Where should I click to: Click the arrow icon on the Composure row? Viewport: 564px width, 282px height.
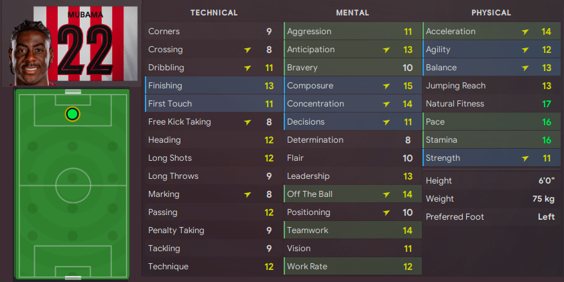[x=387, y=86]
